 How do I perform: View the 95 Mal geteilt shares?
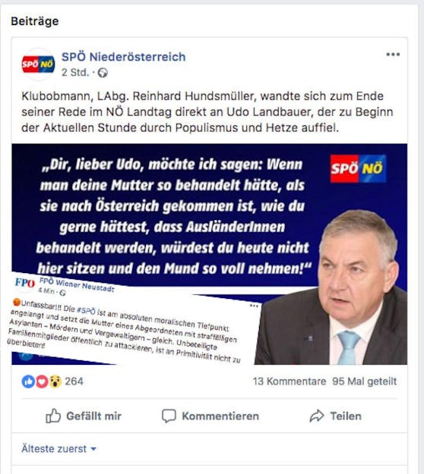pos(364,381)
